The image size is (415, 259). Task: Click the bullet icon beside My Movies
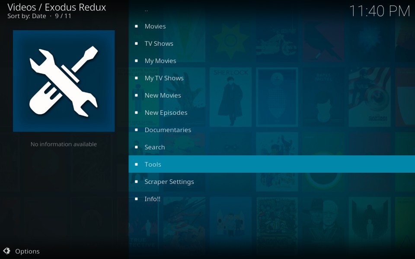[136, 61]
